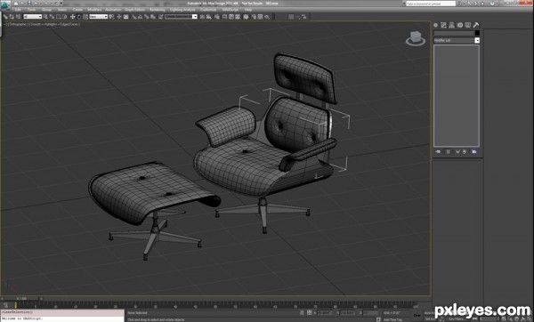This screenshot has width=534, height=322.
Task: Select the Unlink Selection tool
Action: [x=12, y=16]
